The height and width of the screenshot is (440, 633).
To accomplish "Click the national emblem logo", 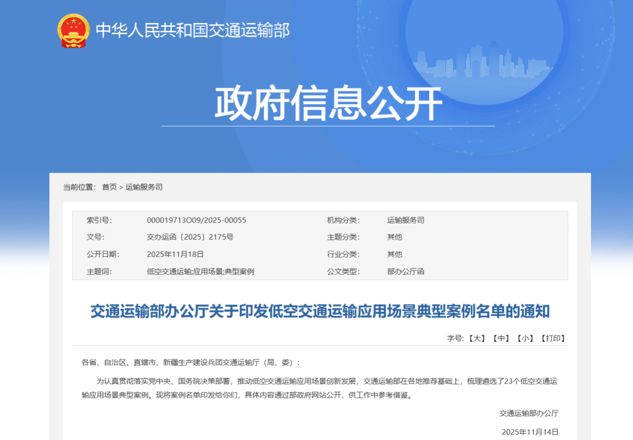I will click(x=74, y=31).
